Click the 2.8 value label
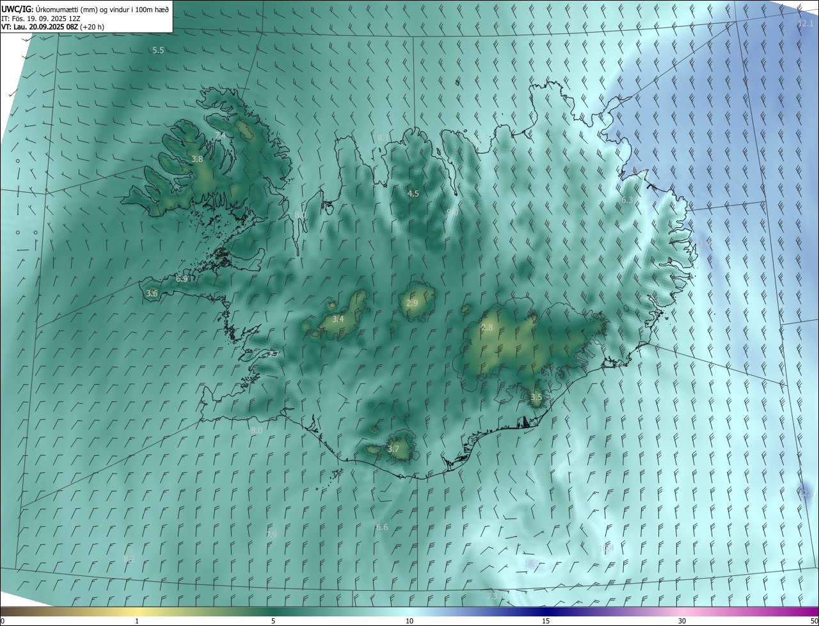The height and width of the screenshot is (626, 819). (487, 327)
